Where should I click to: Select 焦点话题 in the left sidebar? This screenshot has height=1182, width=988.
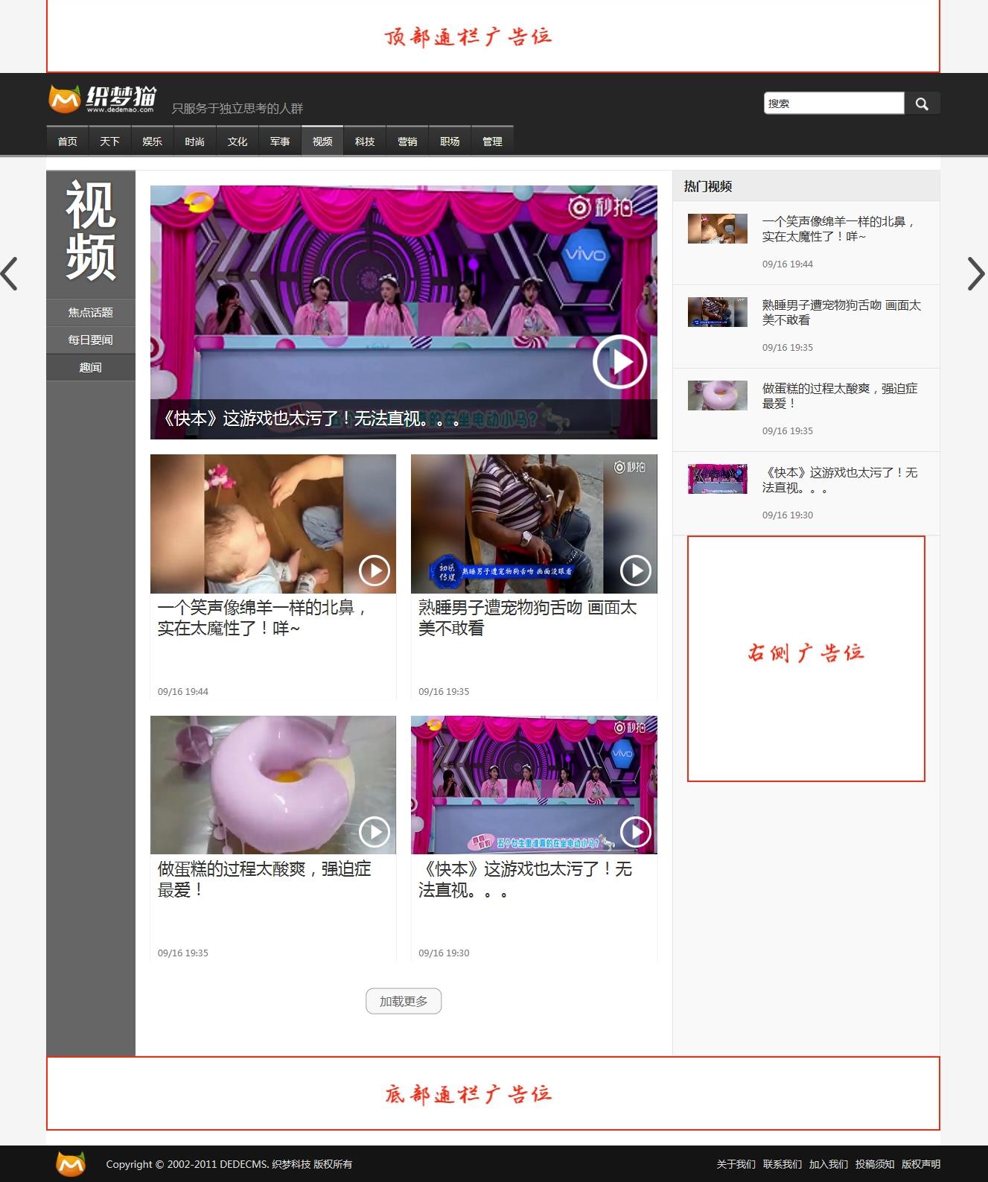[x=91, y=313]
